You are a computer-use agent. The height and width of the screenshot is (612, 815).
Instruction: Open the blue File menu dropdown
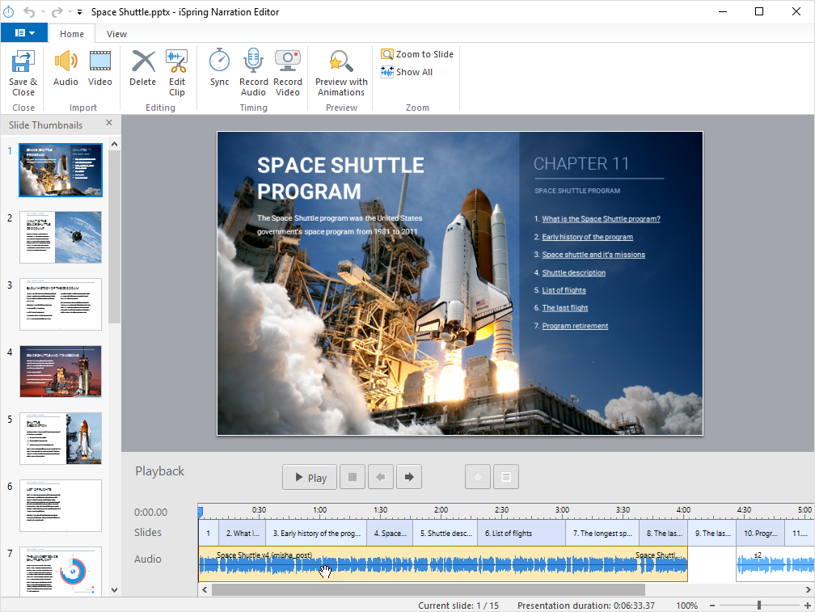tap(24, 33)
